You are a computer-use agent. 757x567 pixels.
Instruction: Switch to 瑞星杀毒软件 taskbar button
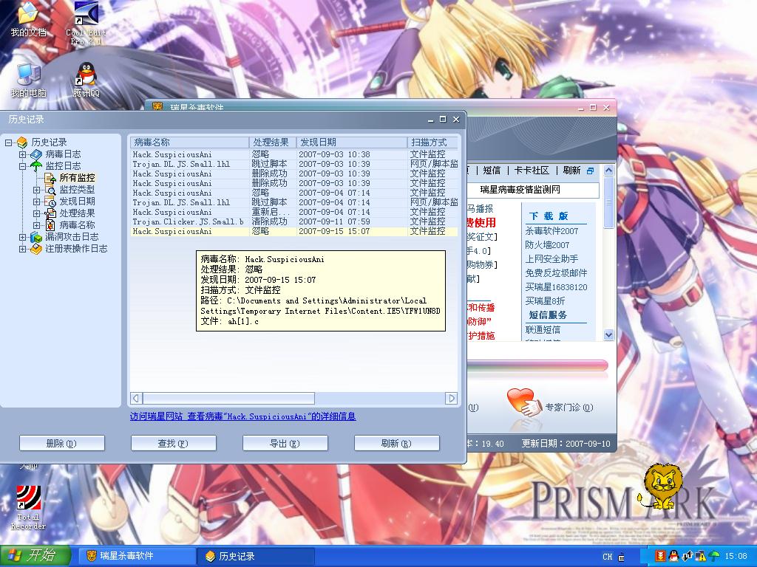tap(135, 556)
